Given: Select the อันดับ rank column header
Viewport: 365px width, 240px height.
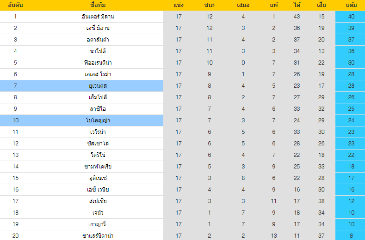Looking at the screenshot, I should click(x=15, y=5).
